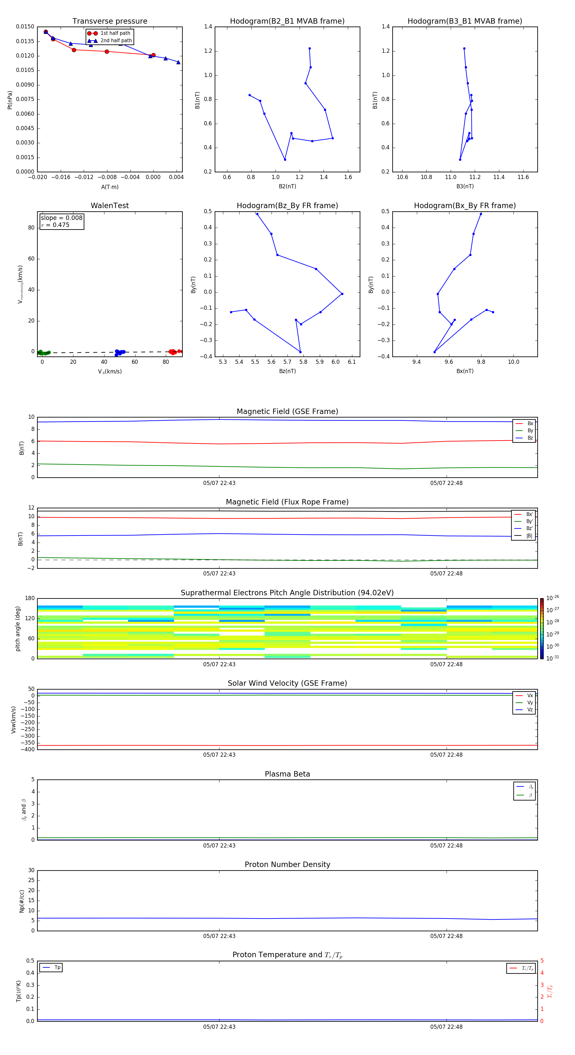The height and width of the screenshot is (1055, 575).
Task: Click the Vx entry in velocity legend
Action: point(524,695)
